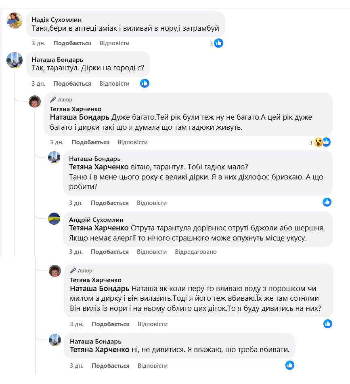View edit history via Відредаговано link
350x384 pixels.
[x=196, y=252]
